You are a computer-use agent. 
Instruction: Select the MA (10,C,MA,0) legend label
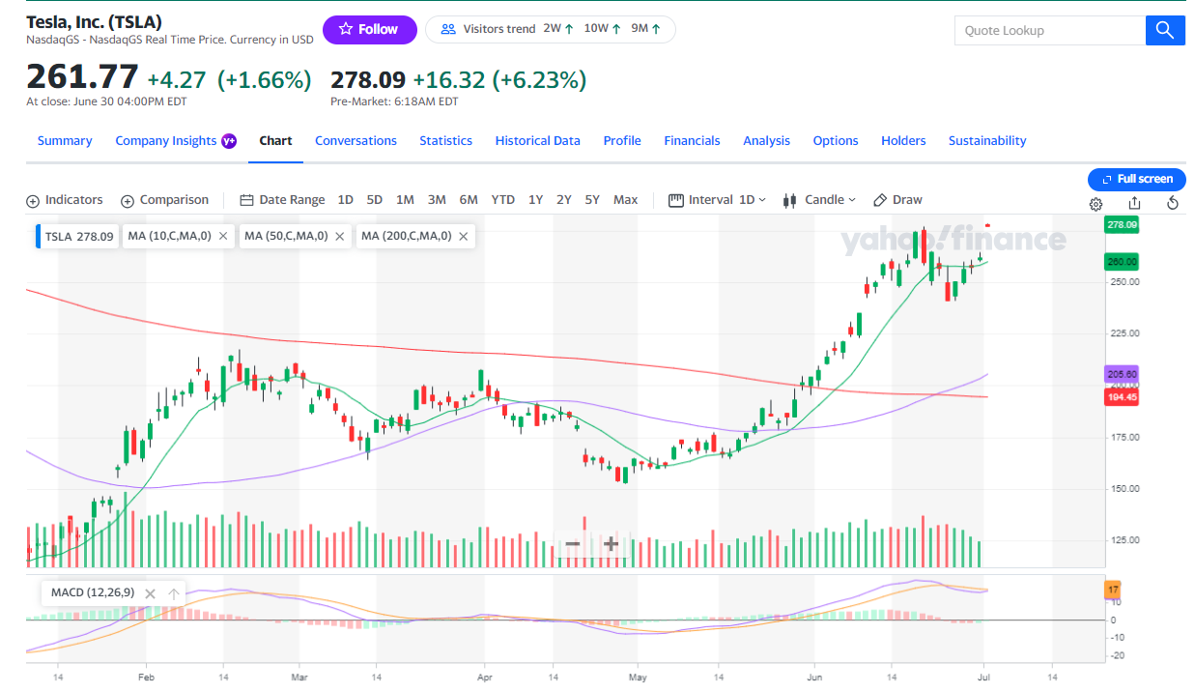[169, 236]
